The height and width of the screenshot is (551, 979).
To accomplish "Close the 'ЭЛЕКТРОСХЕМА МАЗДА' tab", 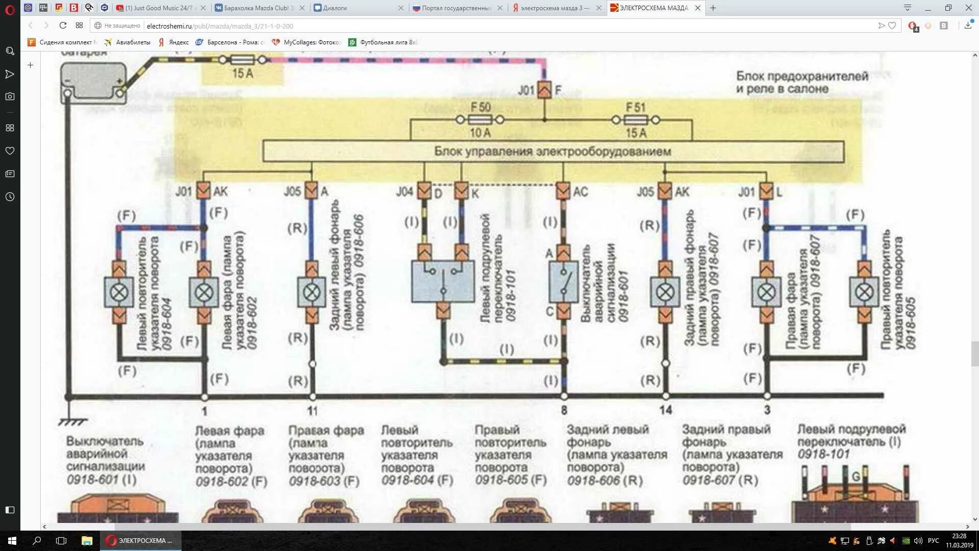I will click(x=698, y=8).
